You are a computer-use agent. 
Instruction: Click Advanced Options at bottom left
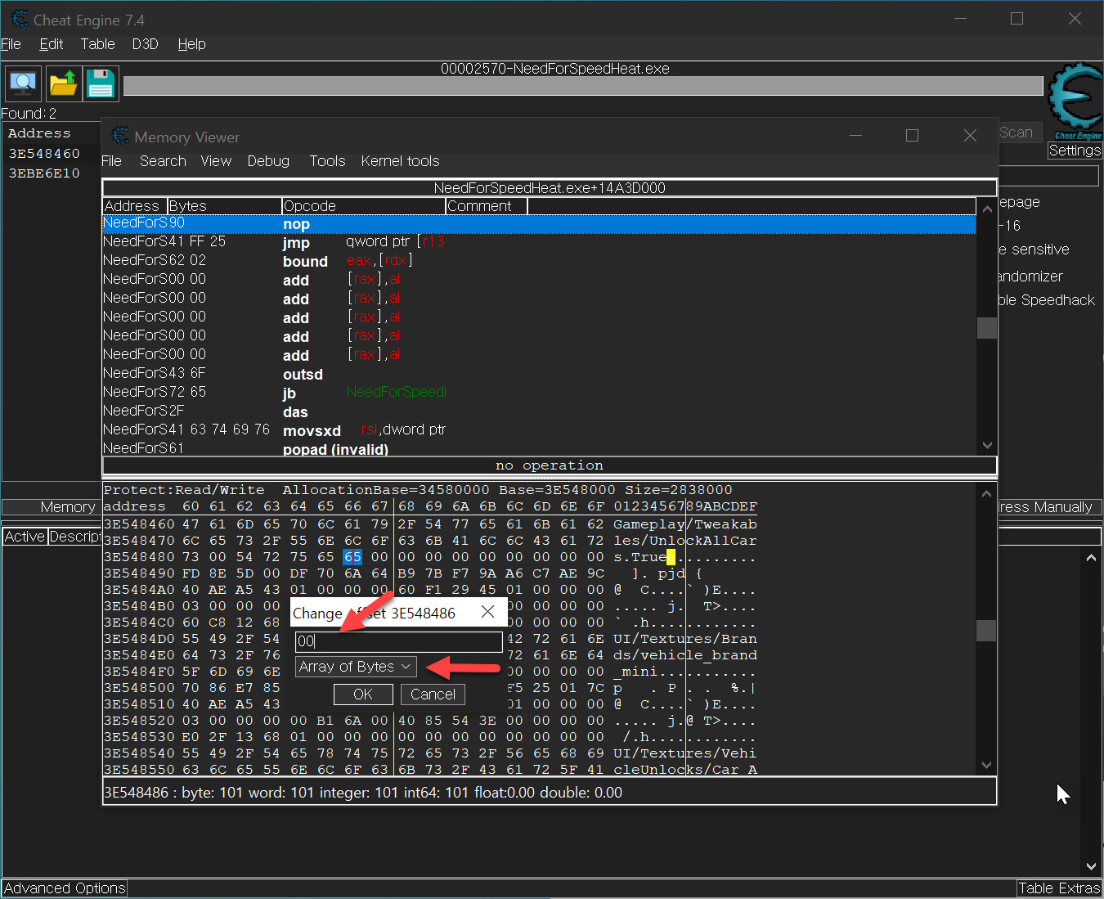coord(65,888)
